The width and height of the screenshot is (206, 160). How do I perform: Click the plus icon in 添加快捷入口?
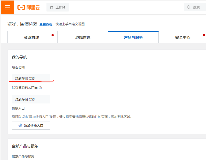pos(20,125)
